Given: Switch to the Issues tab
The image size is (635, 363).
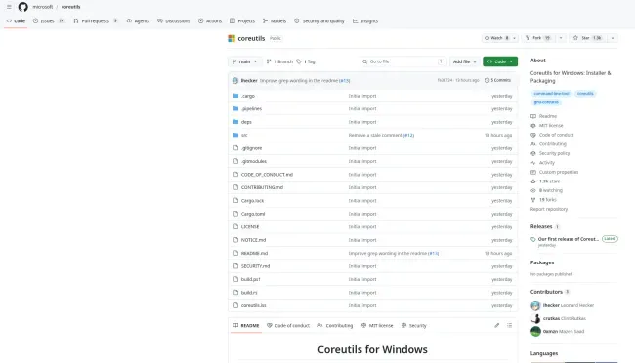Looking at the screenshot, I should [x=49, y=21].
